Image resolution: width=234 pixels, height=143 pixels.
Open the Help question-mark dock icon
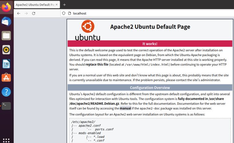(x=6, y=92)
